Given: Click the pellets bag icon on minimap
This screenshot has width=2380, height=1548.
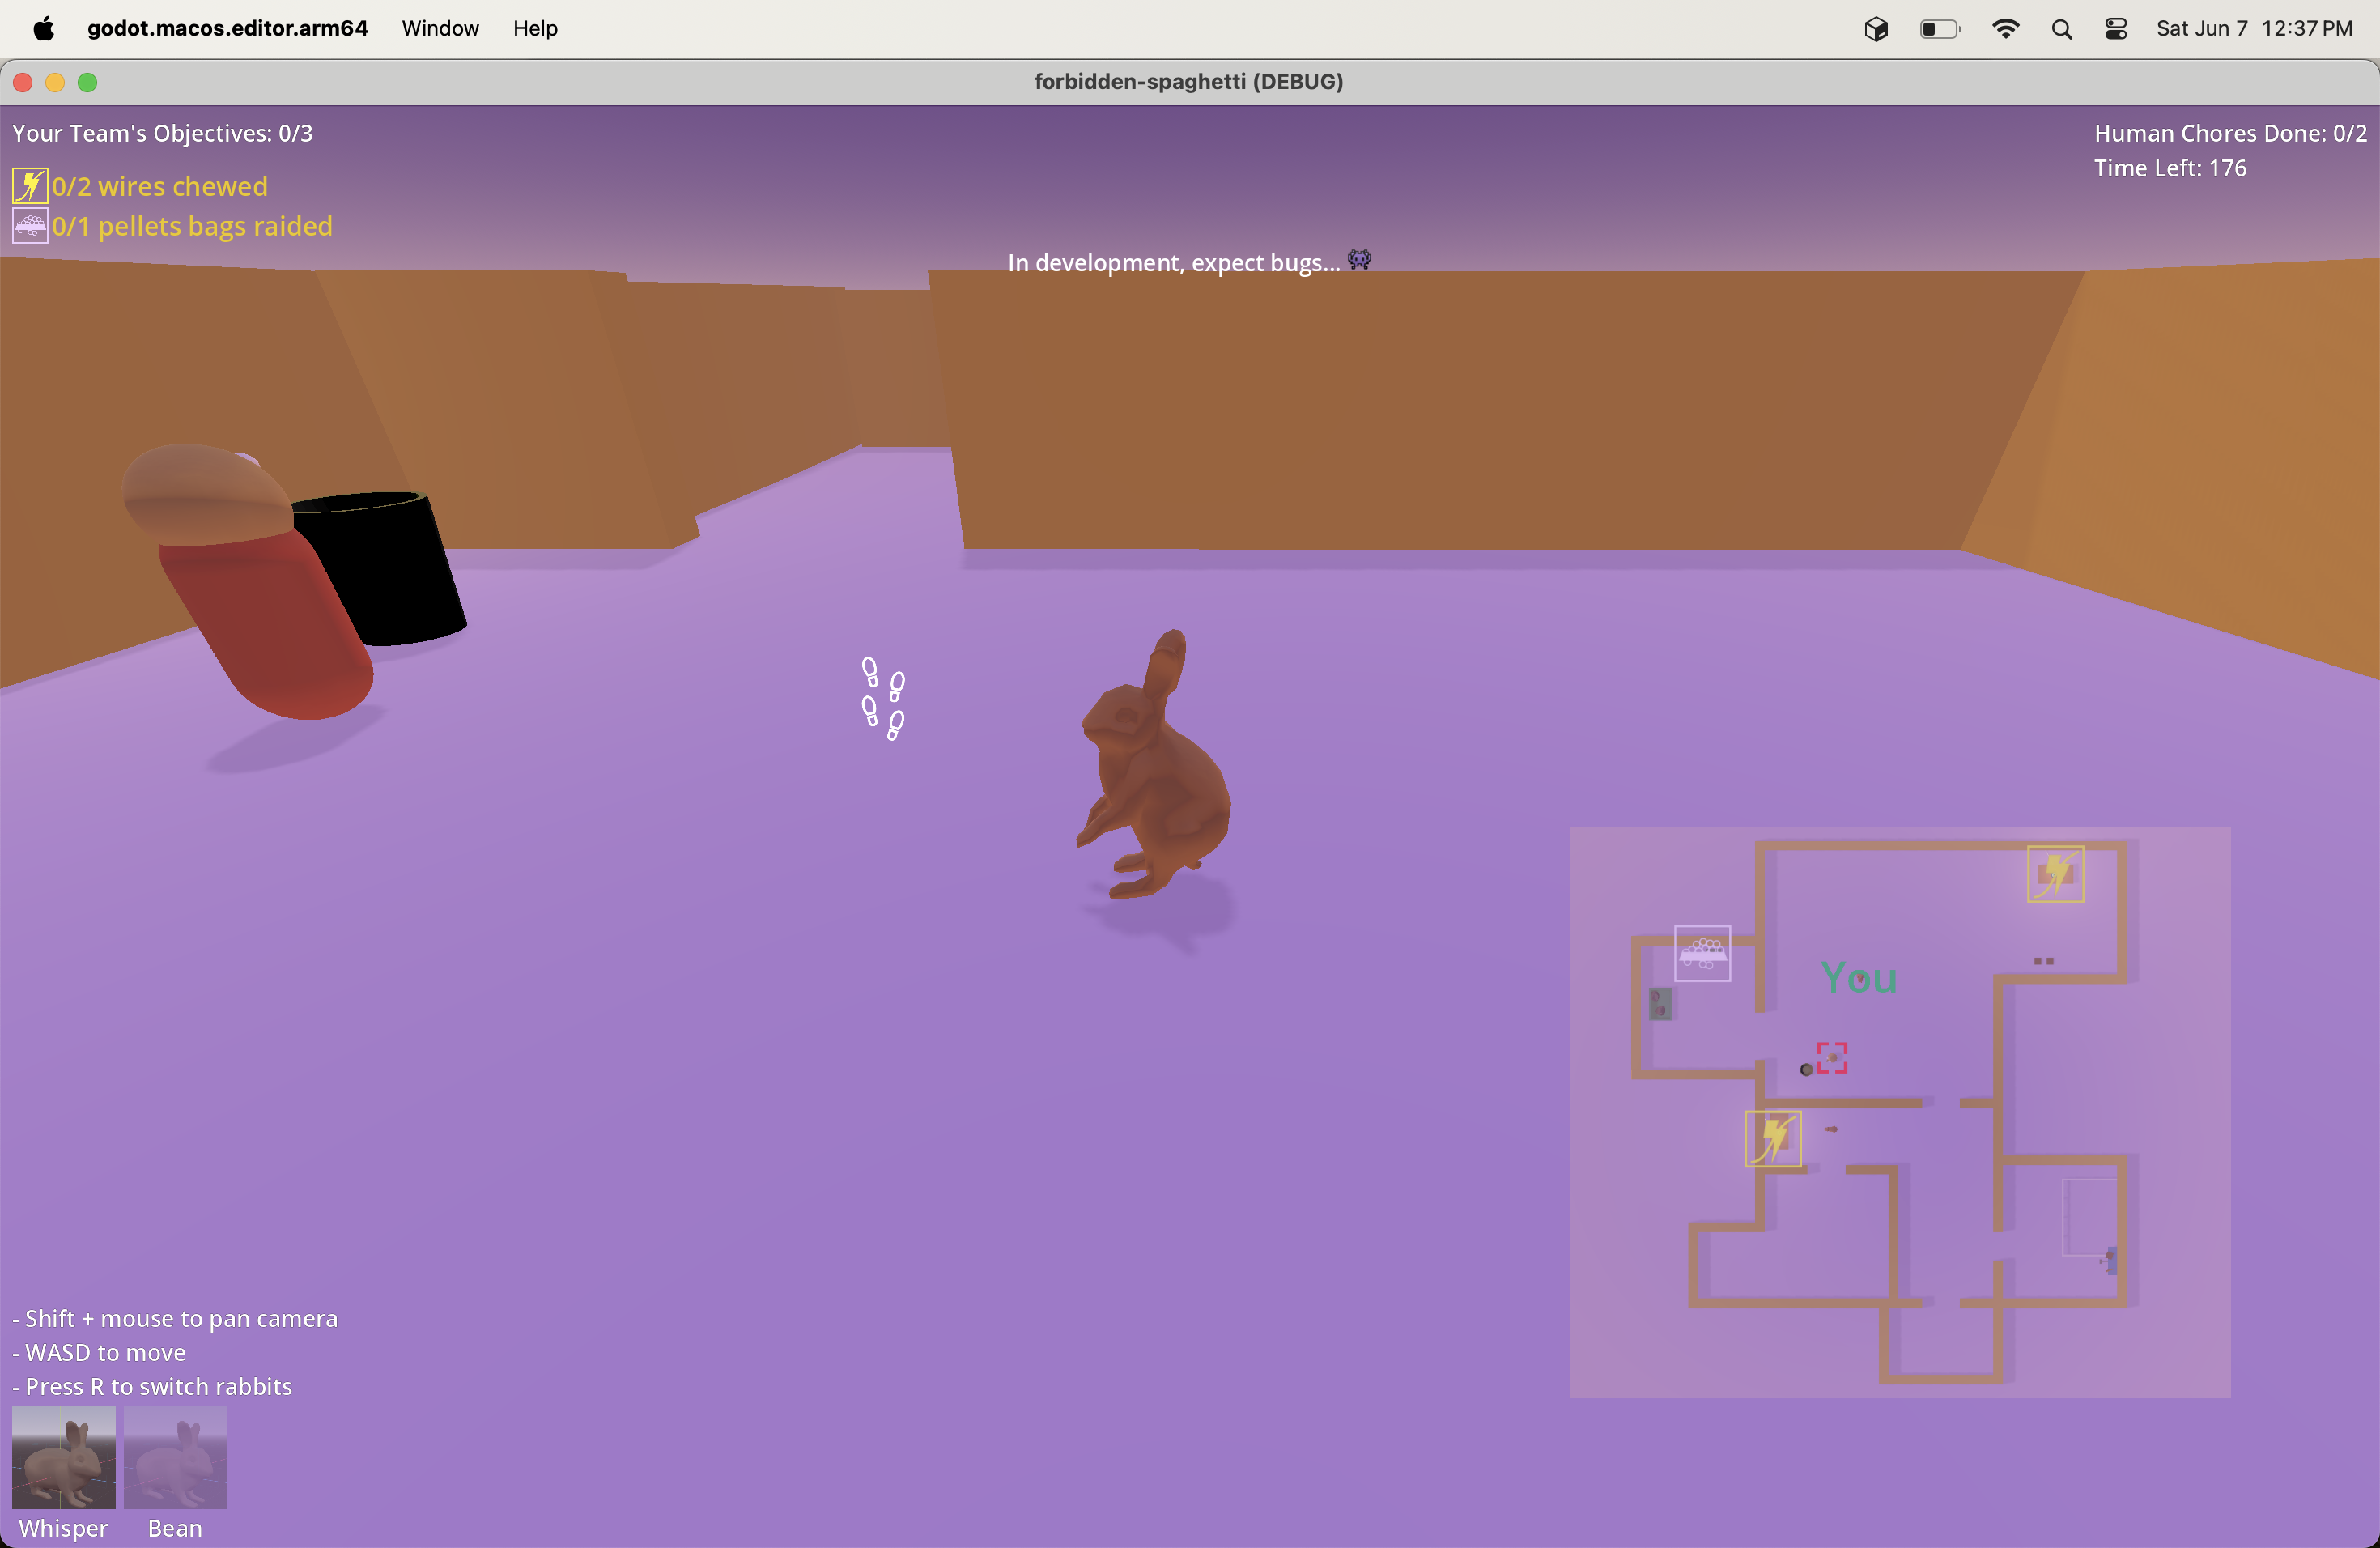Looking at the screenshot, I should coord(1702,953).
